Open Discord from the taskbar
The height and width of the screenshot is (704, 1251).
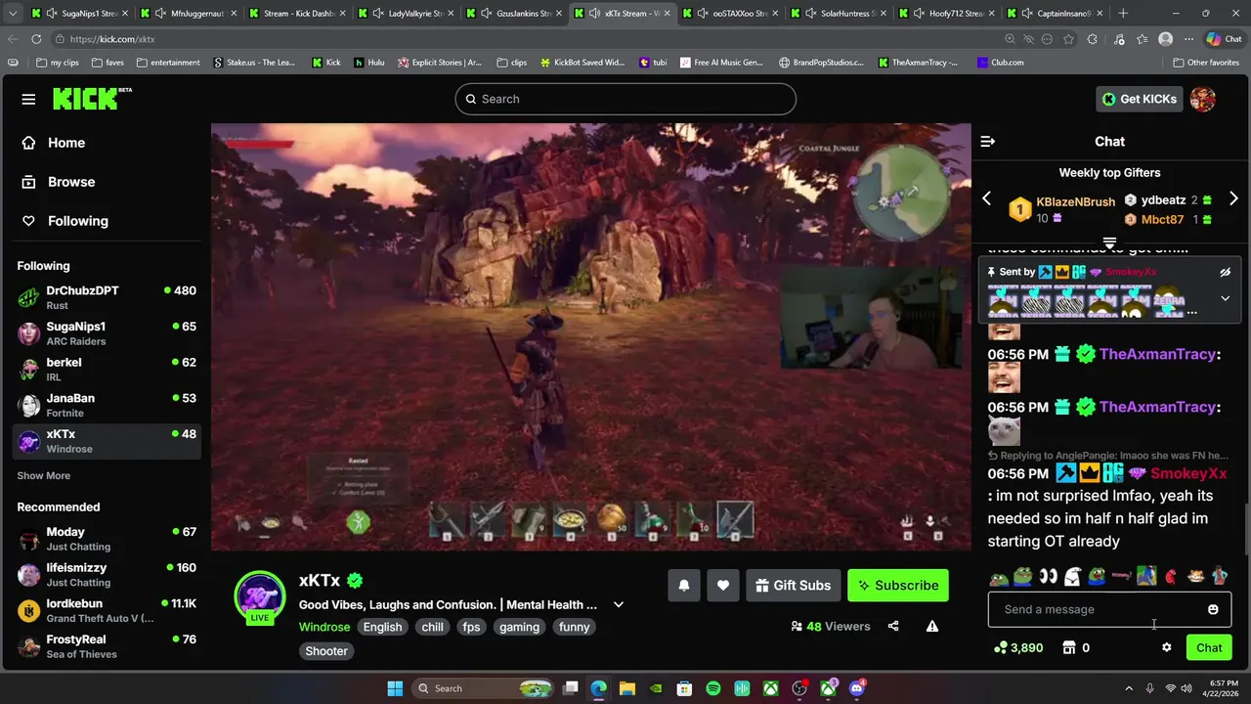[857, 688]
